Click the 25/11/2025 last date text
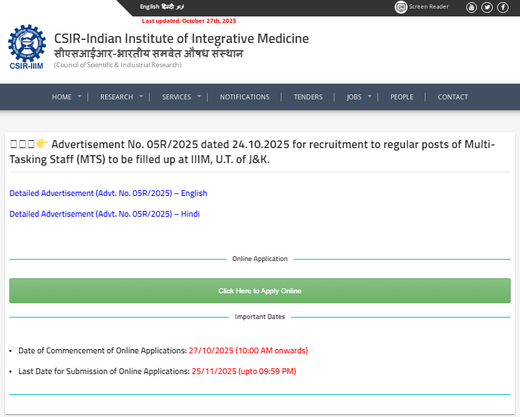The height and width of the screenshot is (417, 520). click(x=244, y=371)
